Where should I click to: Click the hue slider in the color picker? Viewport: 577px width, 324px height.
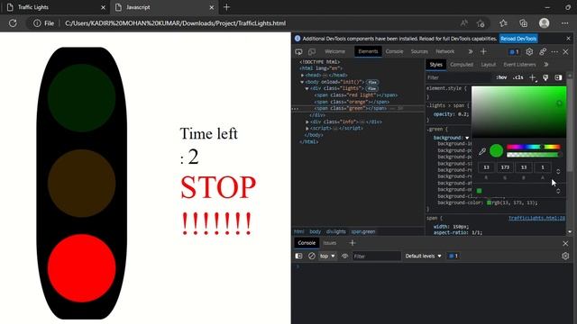(534, 147)
